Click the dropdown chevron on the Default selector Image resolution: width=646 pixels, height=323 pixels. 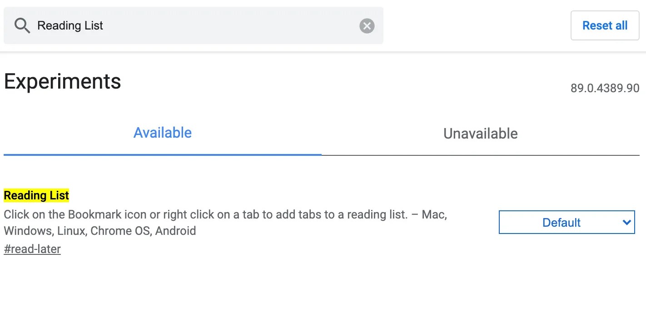pos(627,222)
